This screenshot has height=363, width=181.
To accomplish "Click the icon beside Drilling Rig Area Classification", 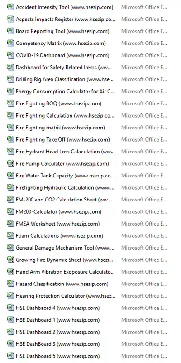I will point(10,79).
